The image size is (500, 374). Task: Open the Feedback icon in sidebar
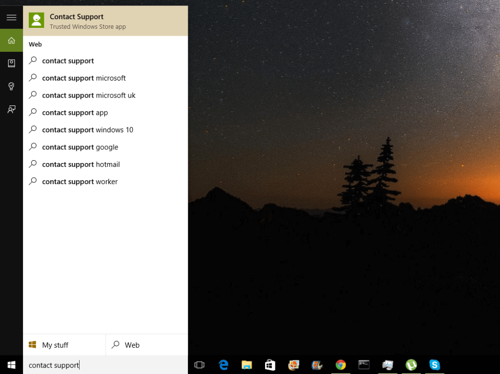click(12, 109)
